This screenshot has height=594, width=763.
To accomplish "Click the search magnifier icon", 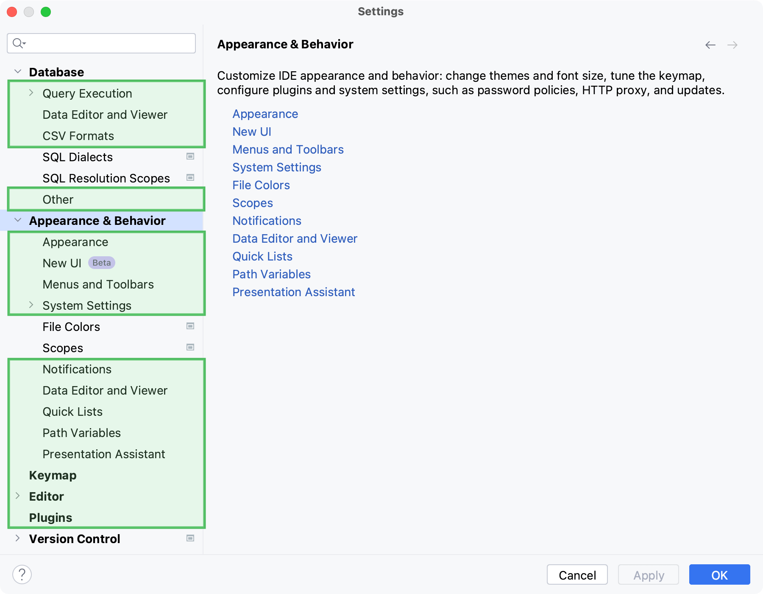I will (19, 43).
